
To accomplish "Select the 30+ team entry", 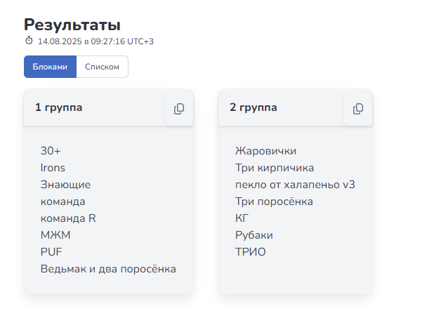I will coord(51,151).
